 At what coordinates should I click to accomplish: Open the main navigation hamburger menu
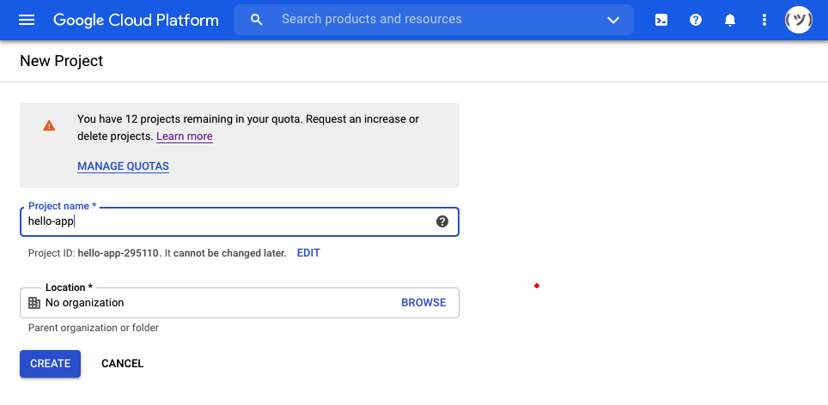(27, 20)
